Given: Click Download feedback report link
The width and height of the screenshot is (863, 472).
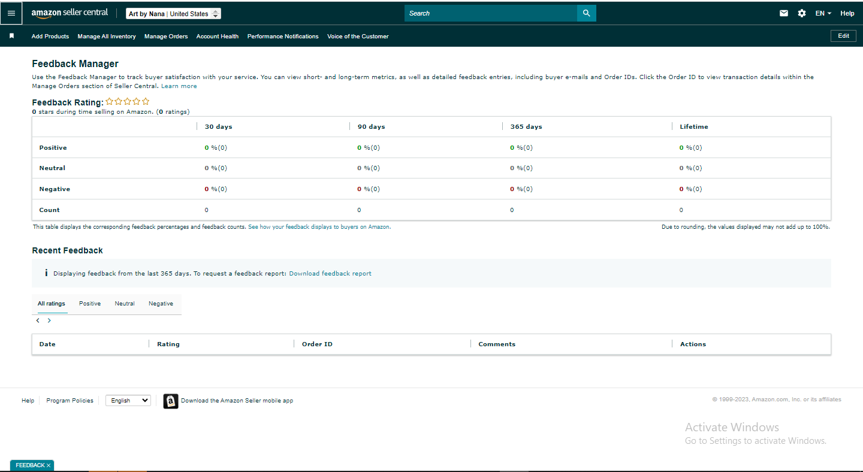Looking at the screenshot, I should tap(330, 274).
